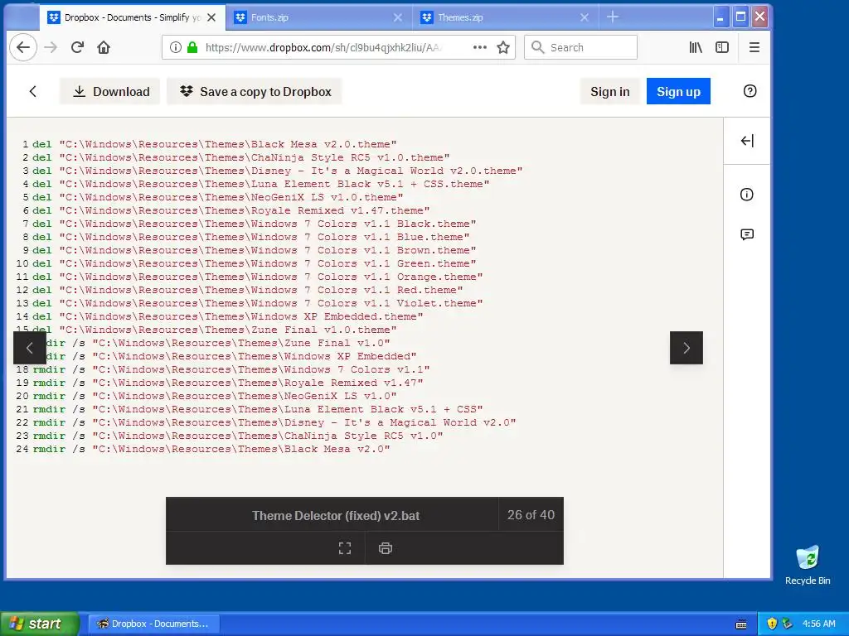Open Dropbox help question mark icon

[x=750, y=91]
